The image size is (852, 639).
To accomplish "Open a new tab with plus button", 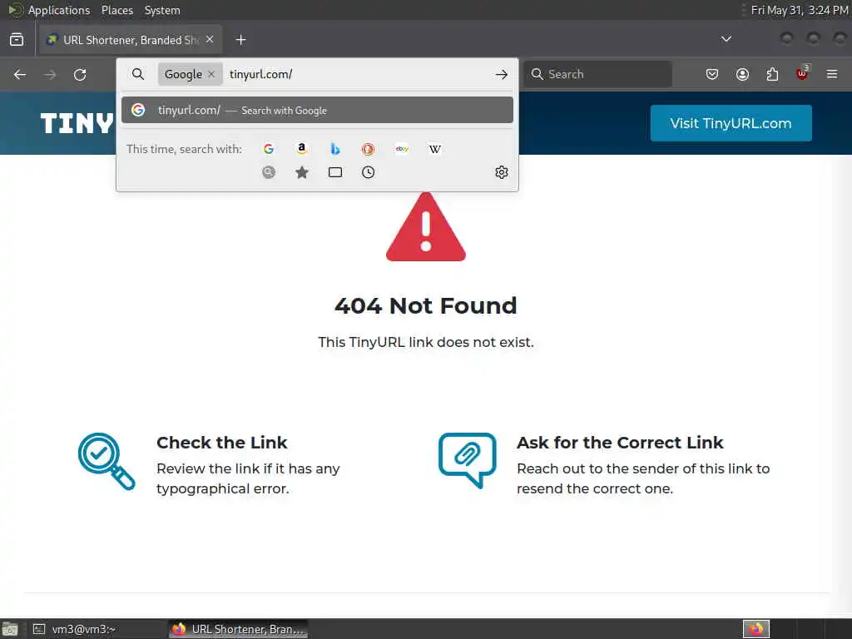I will [x=240, y=40].
